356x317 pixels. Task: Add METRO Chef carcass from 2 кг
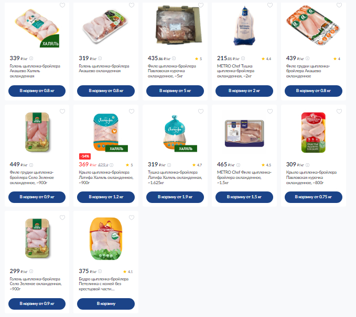[x=244, y=91]
